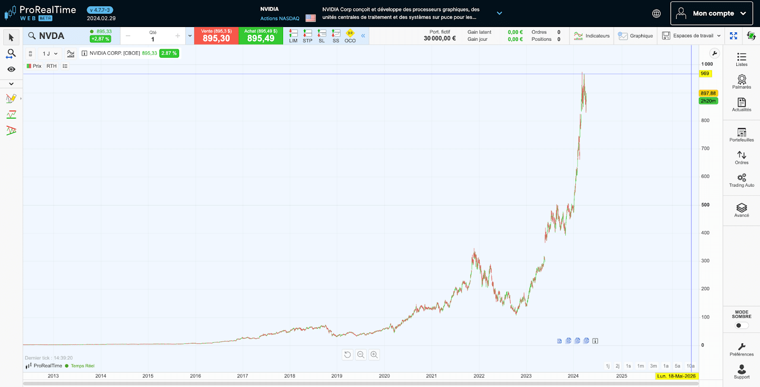Toggle the RTH trading hours option
Viewport: 760px width, 387px height.
coord(51,66)
